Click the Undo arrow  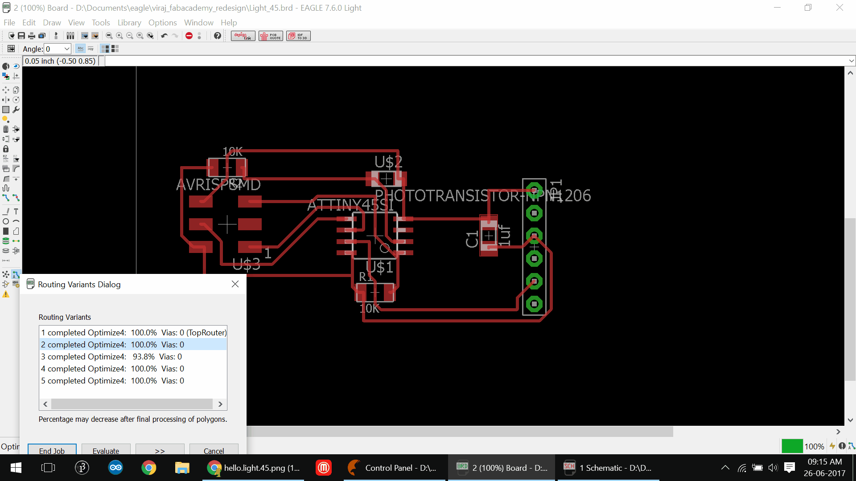coord(164,36)
